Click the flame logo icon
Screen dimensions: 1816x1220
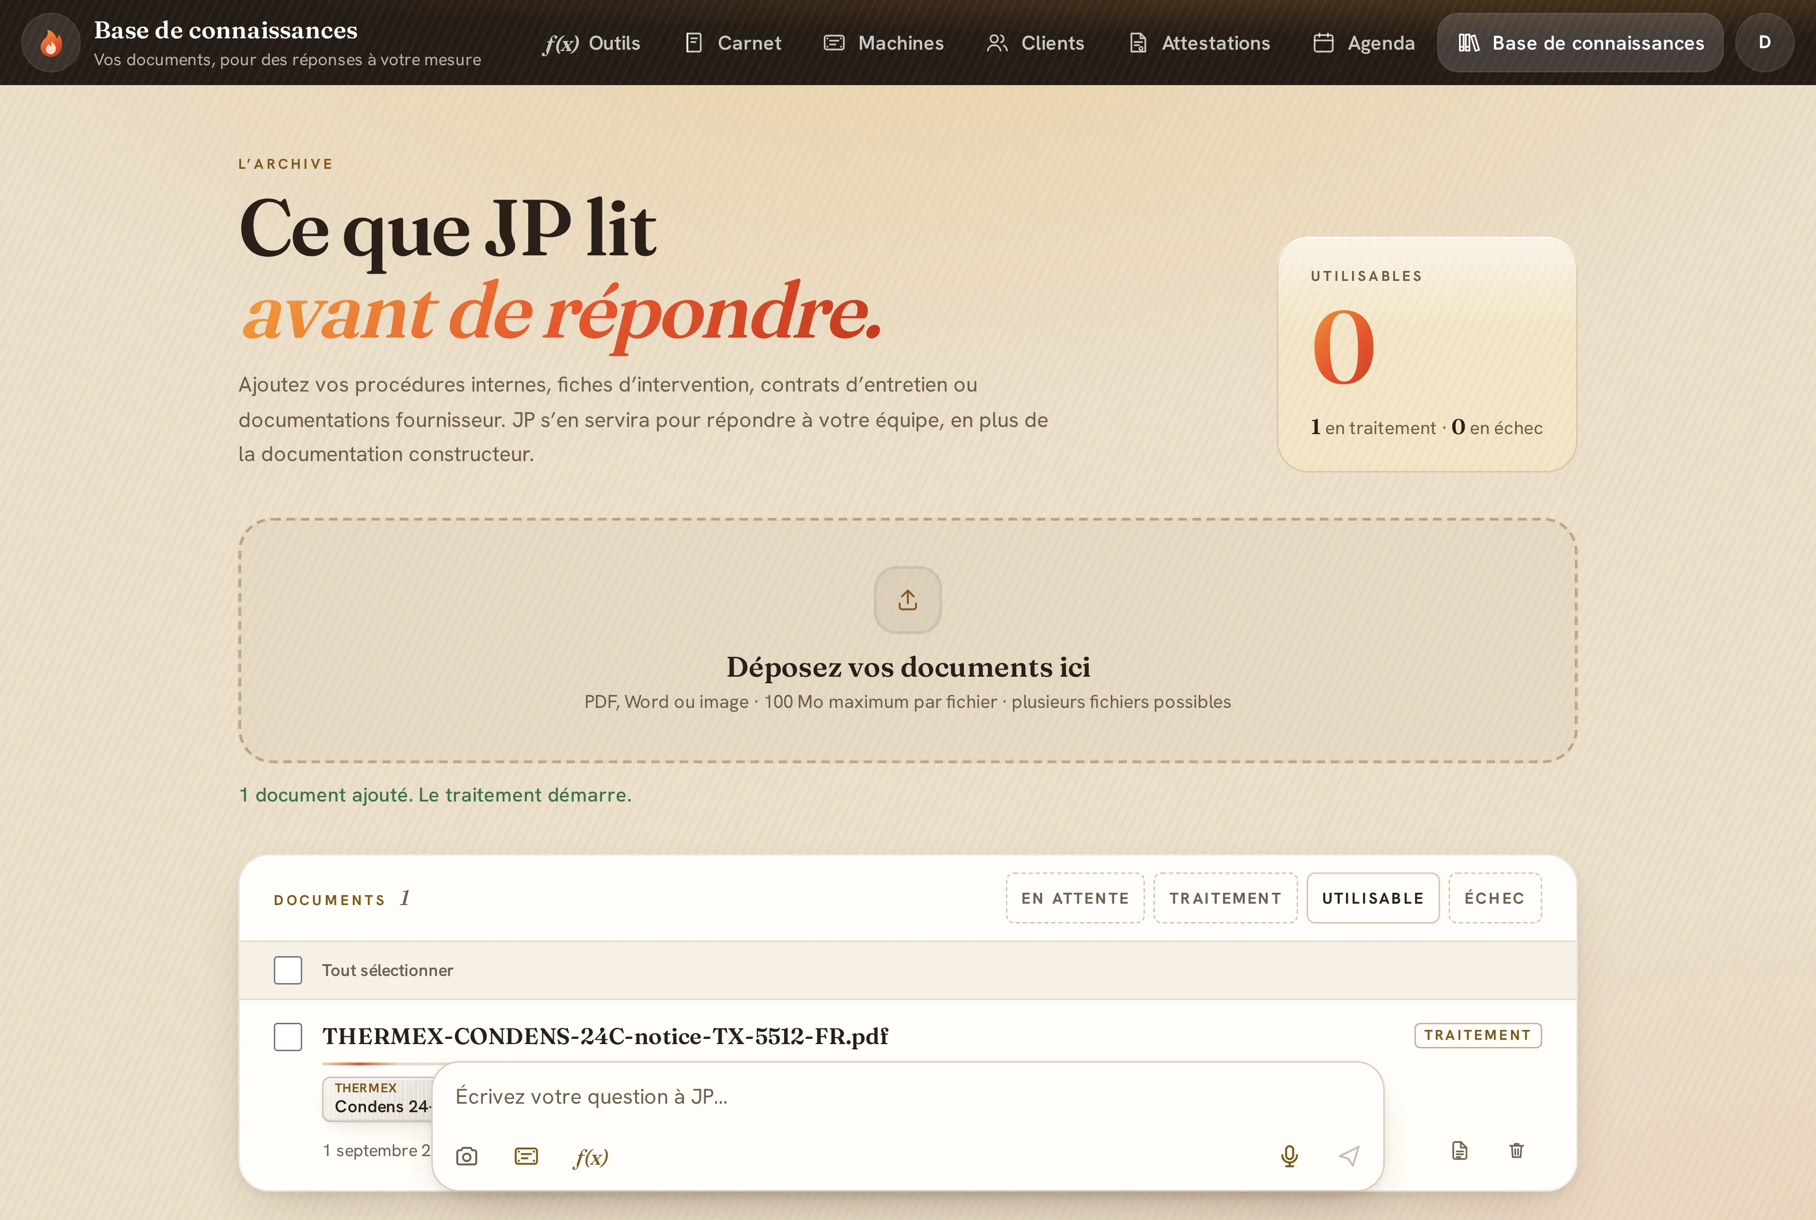(x=51, y=43)
